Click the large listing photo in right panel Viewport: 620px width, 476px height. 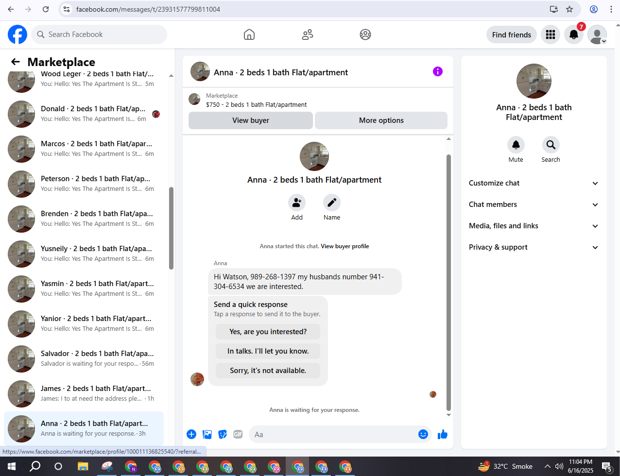pyautogui.click(x=534, y=81)
